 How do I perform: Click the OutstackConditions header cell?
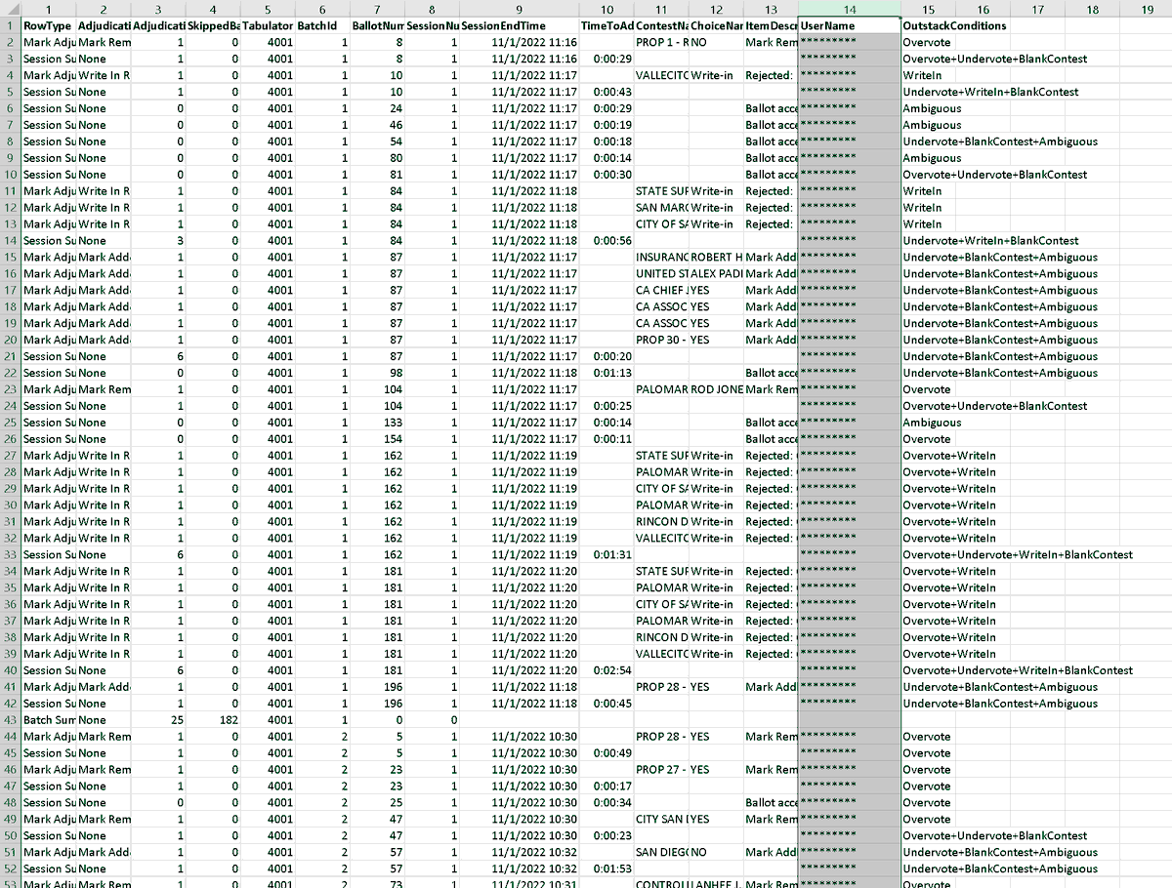tap(954, 25)
